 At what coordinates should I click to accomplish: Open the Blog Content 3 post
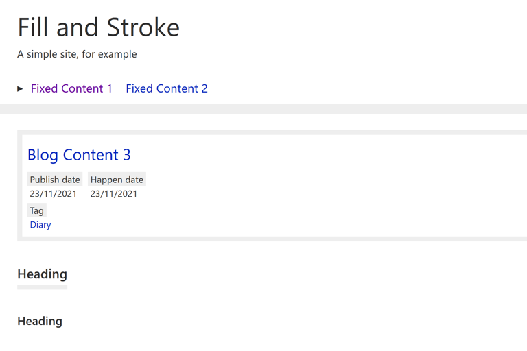click(x=79, y=155)
